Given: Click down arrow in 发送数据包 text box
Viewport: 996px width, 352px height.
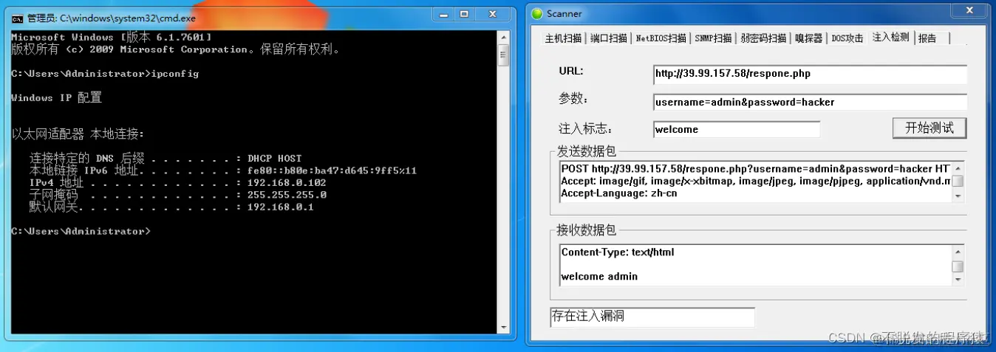Looking at the screenshot, I should coord(958,196).
